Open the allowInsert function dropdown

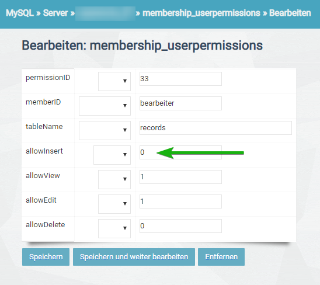point(112,155)
